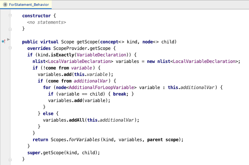Click the 'constructor' keyword
The width and height of the screenshot is (249, 165).
click(36, 16)
